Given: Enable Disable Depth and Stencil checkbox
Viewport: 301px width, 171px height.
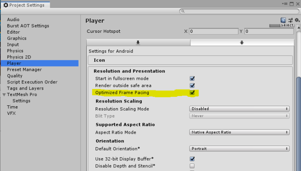Looking at the screenshot, I should pos(192,166).
